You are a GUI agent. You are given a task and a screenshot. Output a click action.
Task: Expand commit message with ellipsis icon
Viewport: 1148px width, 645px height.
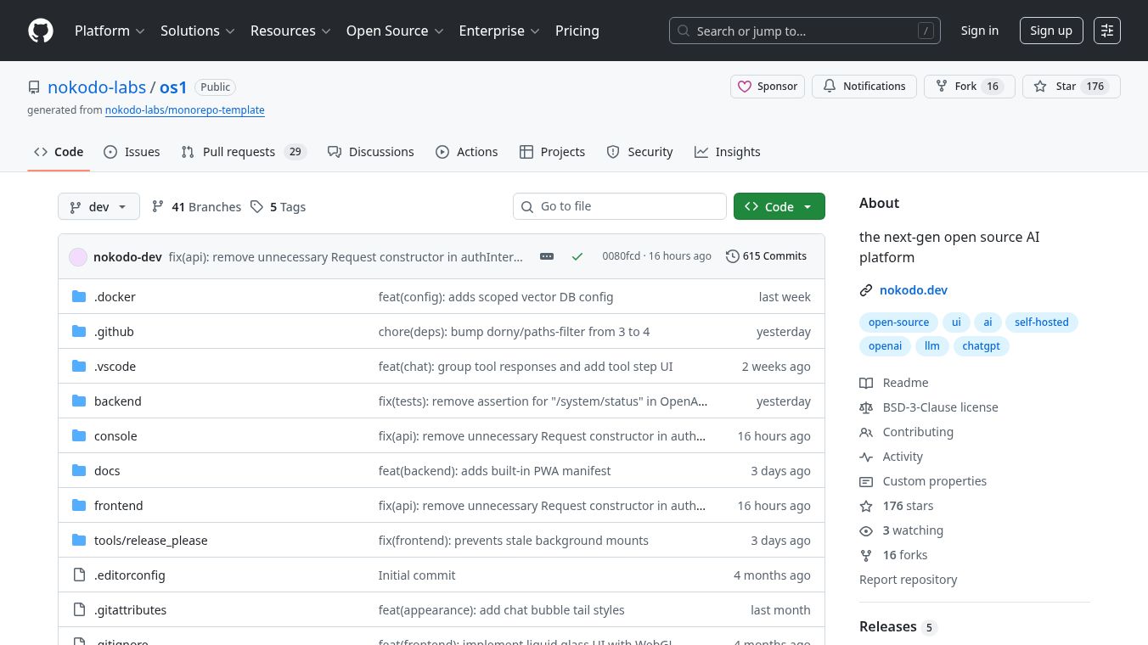point(547,256)
